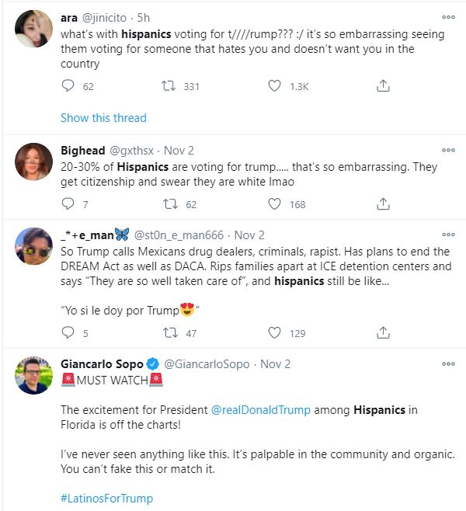Show this thread link
Screen dimensions: 466x511
103,117
